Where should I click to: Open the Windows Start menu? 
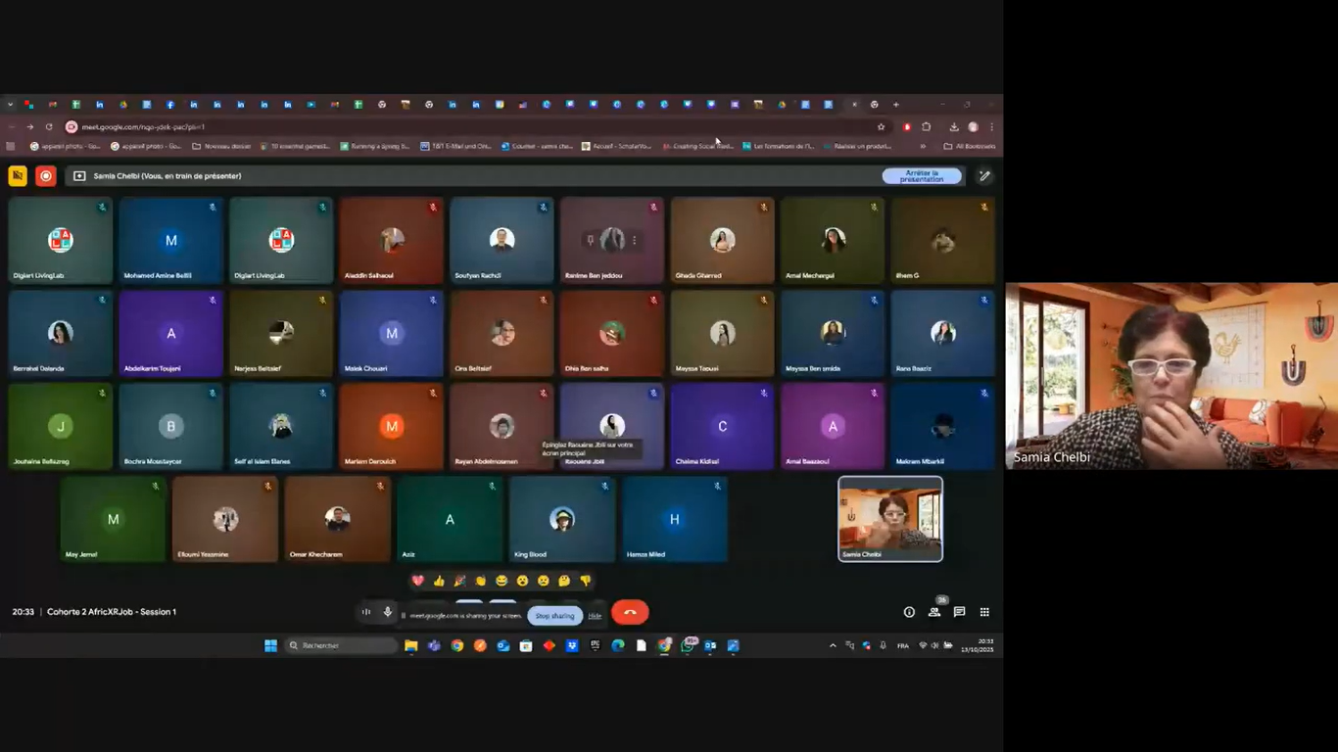tap(270, 646)
